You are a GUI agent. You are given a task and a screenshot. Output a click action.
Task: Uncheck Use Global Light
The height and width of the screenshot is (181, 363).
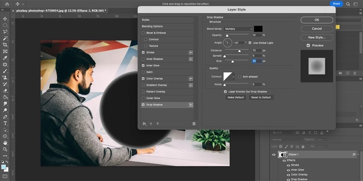(x=250, y=43)
